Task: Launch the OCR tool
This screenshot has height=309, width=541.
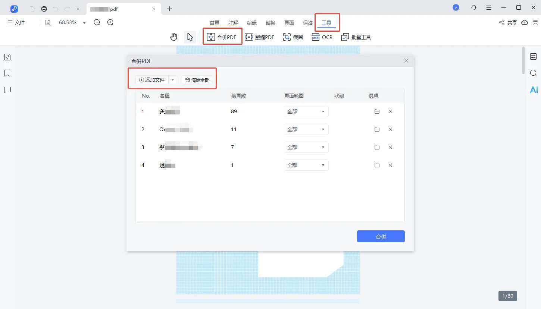Action: pos(322,37)
